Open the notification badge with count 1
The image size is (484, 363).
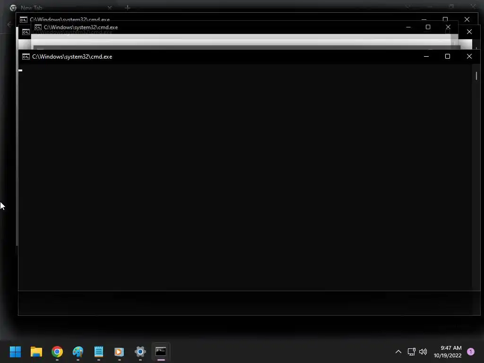point(471,352)
